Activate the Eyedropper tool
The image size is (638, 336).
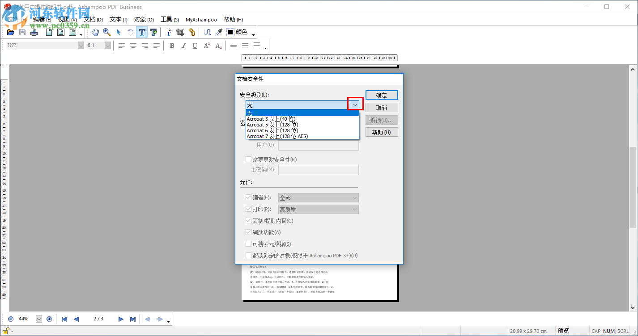(x=218, y=32)
